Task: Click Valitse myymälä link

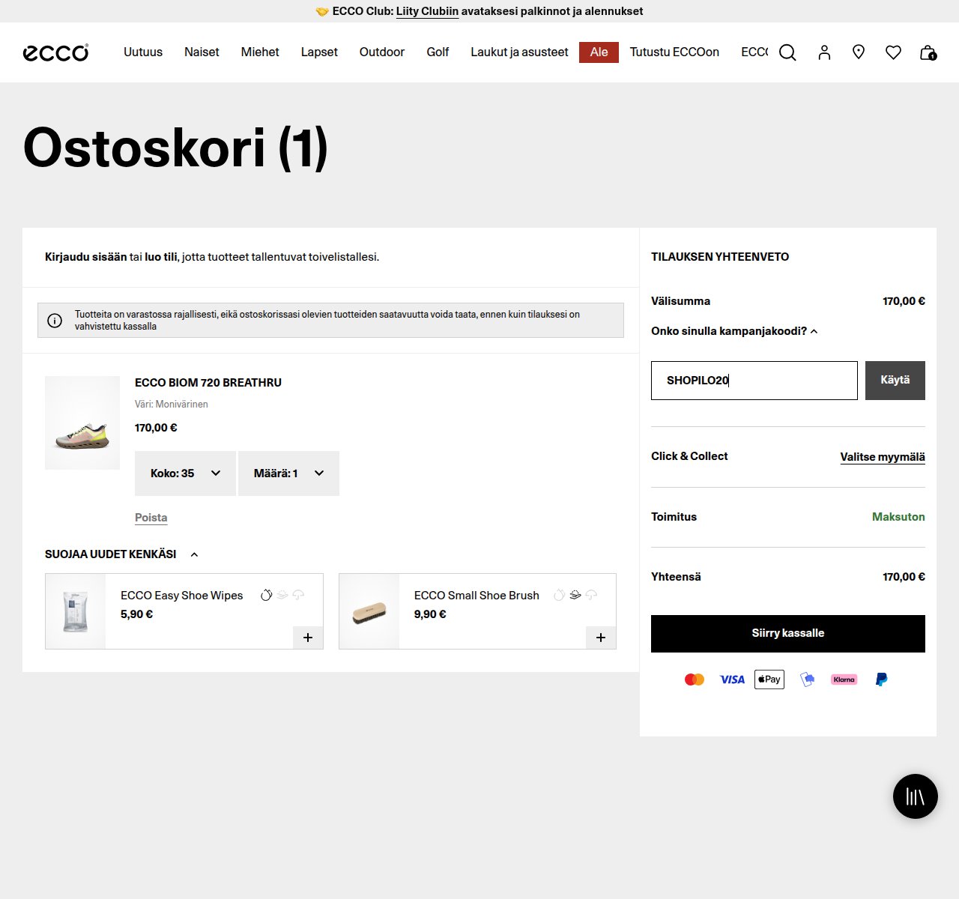Action: coord(883,457)
